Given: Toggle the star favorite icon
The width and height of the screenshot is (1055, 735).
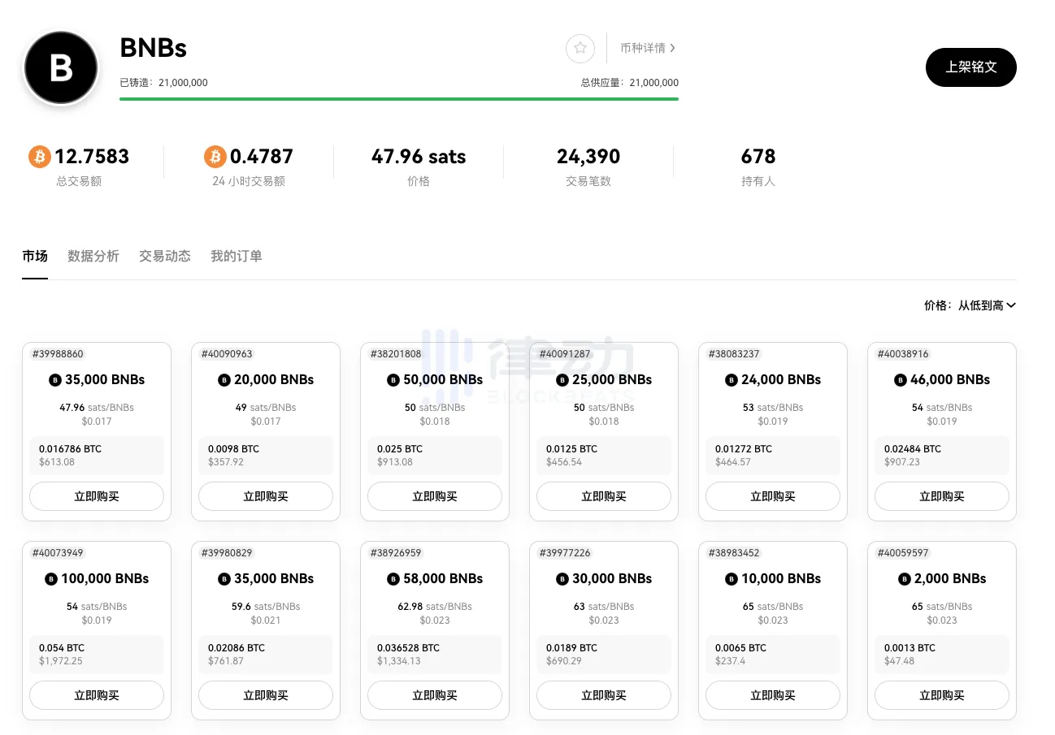Looking at the screenshot, I should pos(580,48).
